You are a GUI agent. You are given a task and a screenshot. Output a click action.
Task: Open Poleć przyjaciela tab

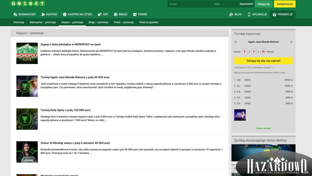tap(149, 22)
